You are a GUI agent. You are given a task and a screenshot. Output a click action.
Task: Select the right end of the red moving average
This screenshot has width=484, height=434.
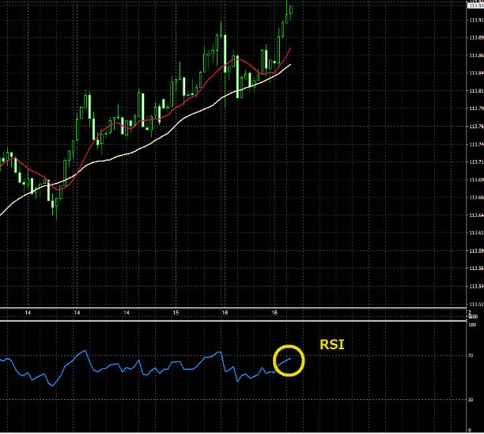[290, 48]
